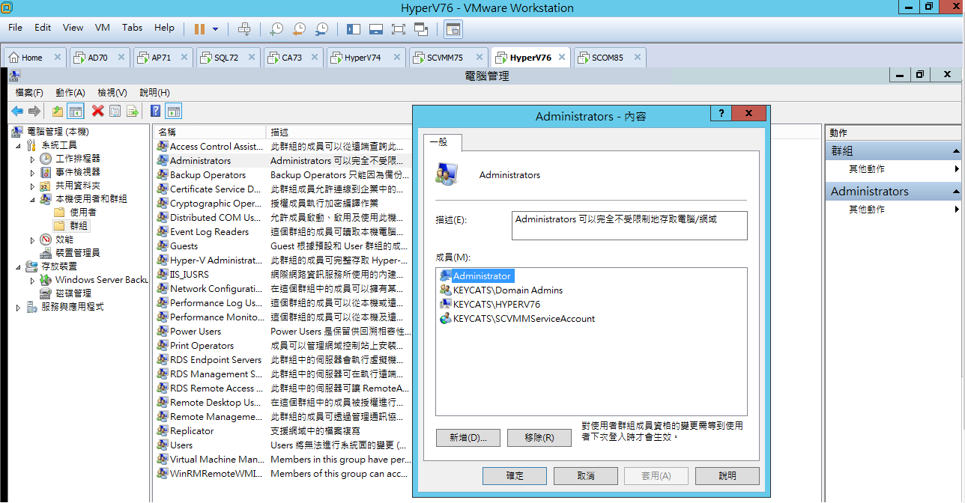Collapse the 群組 section in actions pane
This screenshot has height=503, width=965.
point(956,151)
